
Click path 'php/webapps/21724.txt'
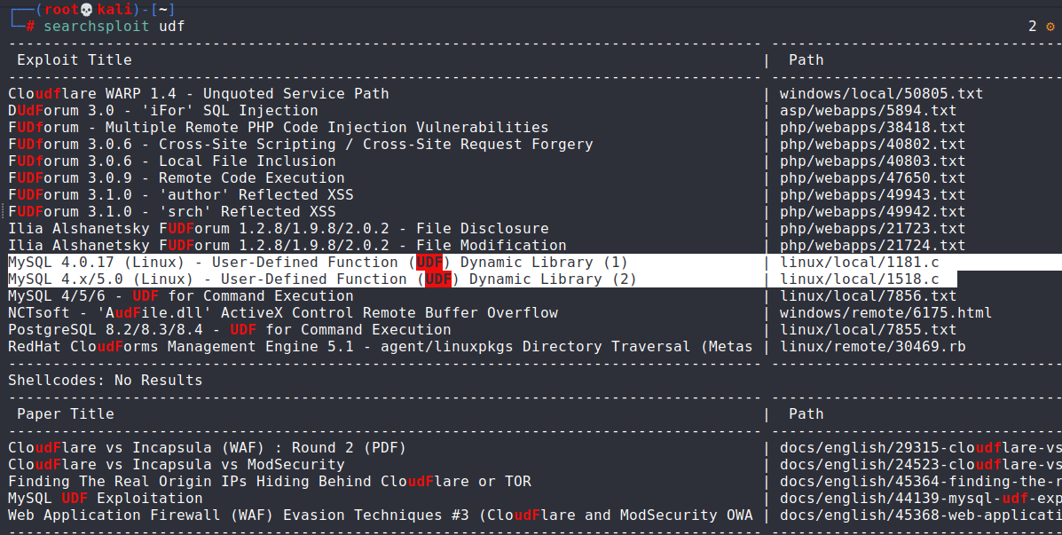tap(872, 246)
